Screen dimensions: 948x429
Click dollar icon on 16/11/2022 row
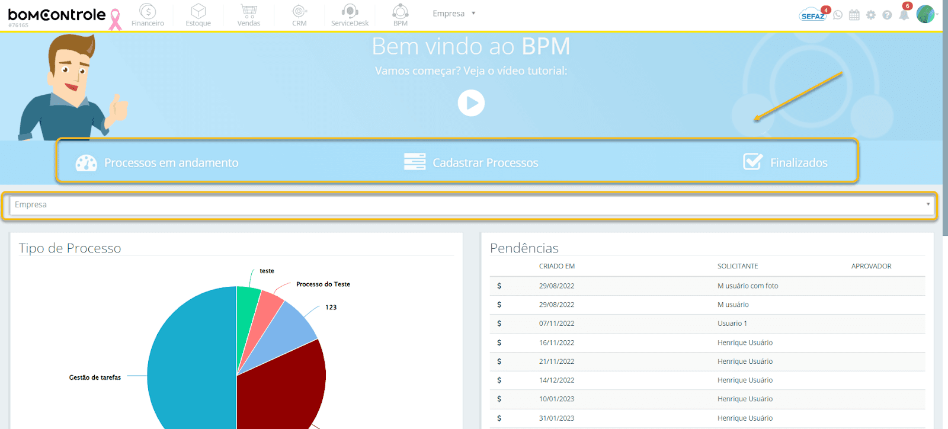click(499, 342)
